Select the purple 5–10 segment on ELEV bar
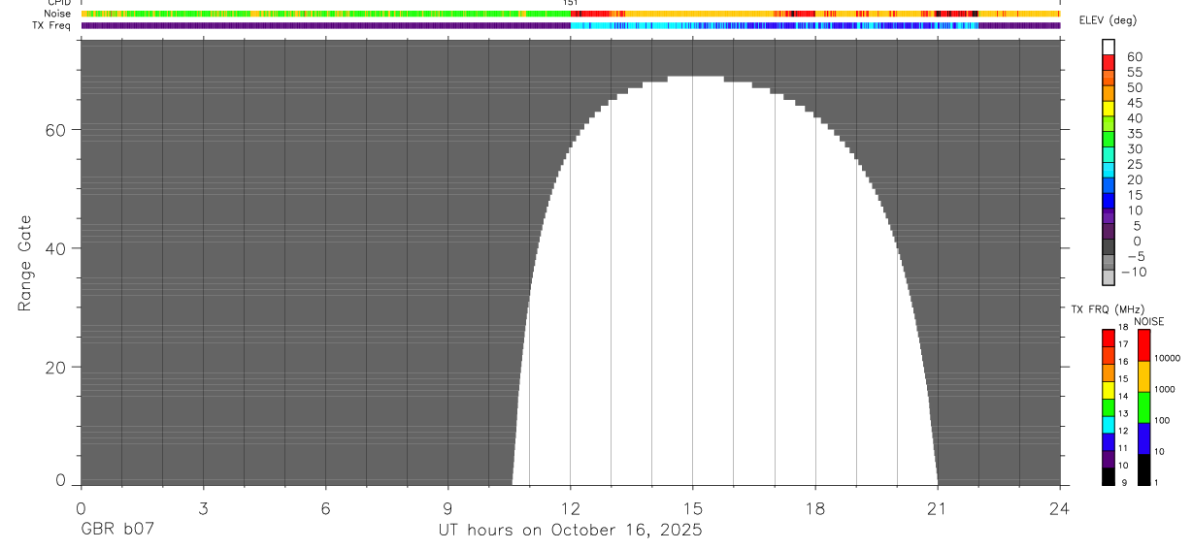Screen dimensions: 1192x550 pyautogui.click(x=1109, y=216)
